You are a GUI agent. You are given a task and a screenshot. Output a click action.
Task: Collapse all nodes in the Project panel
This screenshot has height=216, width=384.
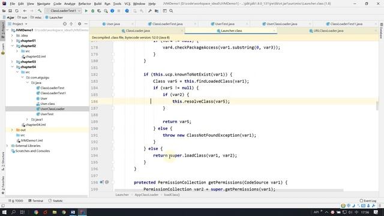click(x=71, y=24)
